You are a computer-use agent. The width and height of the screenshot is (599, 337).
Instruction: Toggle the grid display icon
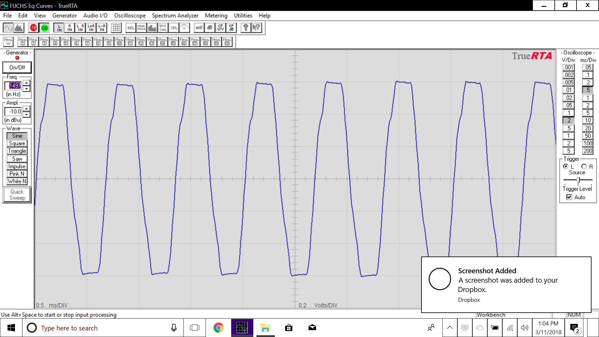(116, 28)
